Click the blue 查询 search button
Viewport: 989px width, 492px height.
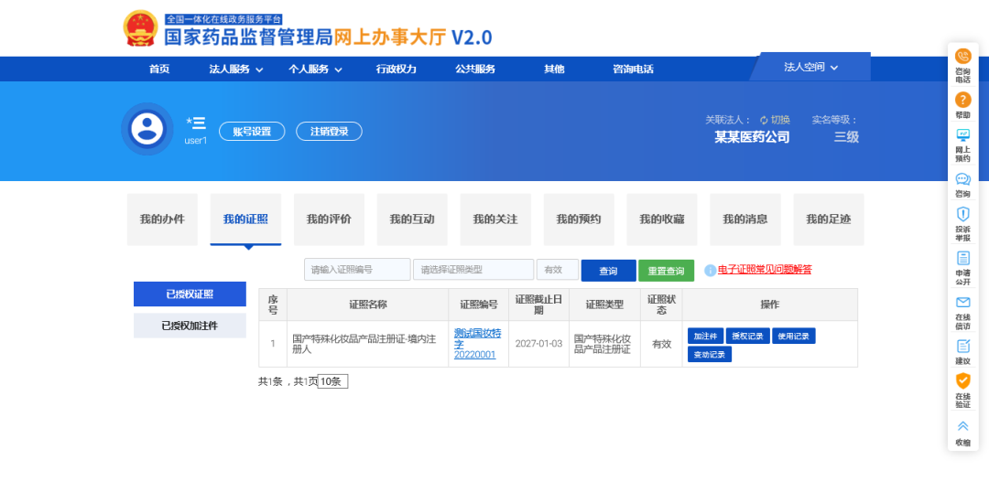(x=608, y=271)
